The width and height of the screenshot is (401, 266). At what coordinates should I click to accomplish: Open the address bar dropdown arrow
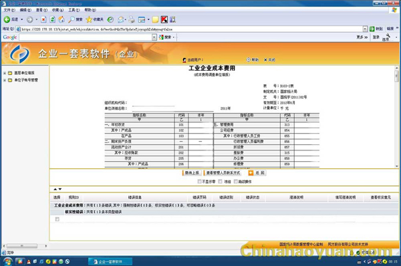pos(365,29)
